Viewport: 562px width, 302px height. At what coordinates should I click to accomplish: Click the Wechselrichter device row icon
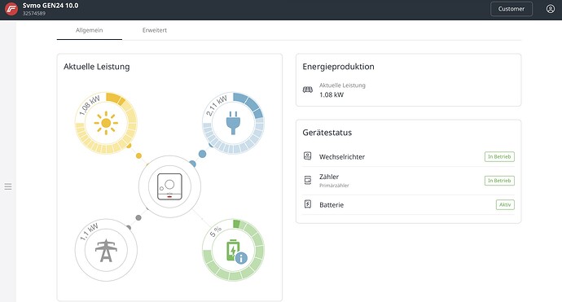click(308, 155)
